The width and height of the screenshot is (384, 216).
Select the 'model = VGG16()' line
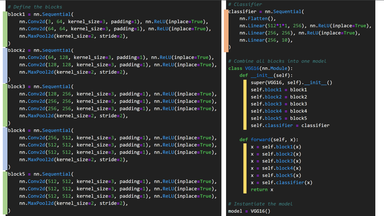(x=249, y=211)
